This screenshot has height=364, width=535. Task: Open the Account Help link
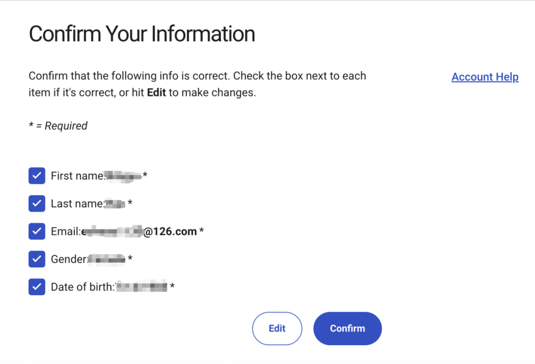click(485, 77)
